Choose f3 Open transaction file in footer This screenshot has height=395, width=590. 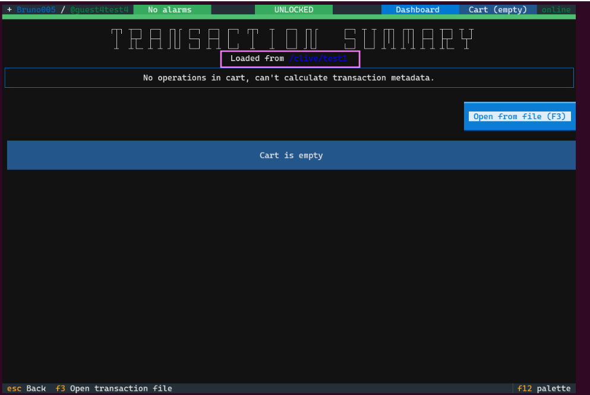[x=121, y=388]
